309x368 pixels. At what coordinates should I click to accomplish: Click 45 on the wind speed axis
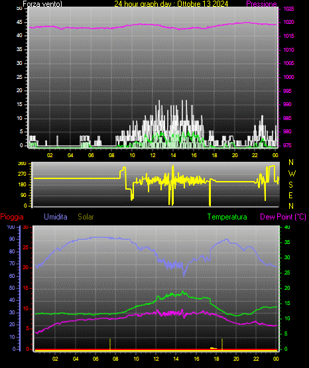tap(19, 23)
